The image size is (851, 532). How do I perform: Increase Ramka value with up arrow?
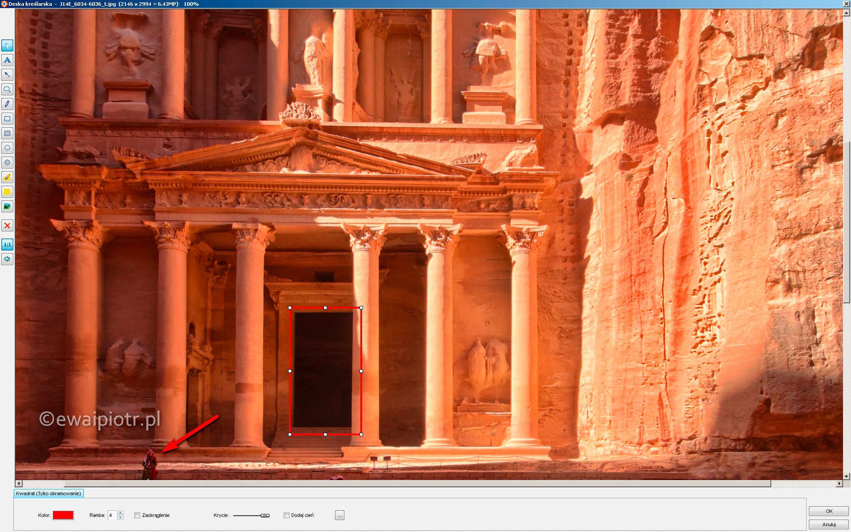tap(120, 513)
